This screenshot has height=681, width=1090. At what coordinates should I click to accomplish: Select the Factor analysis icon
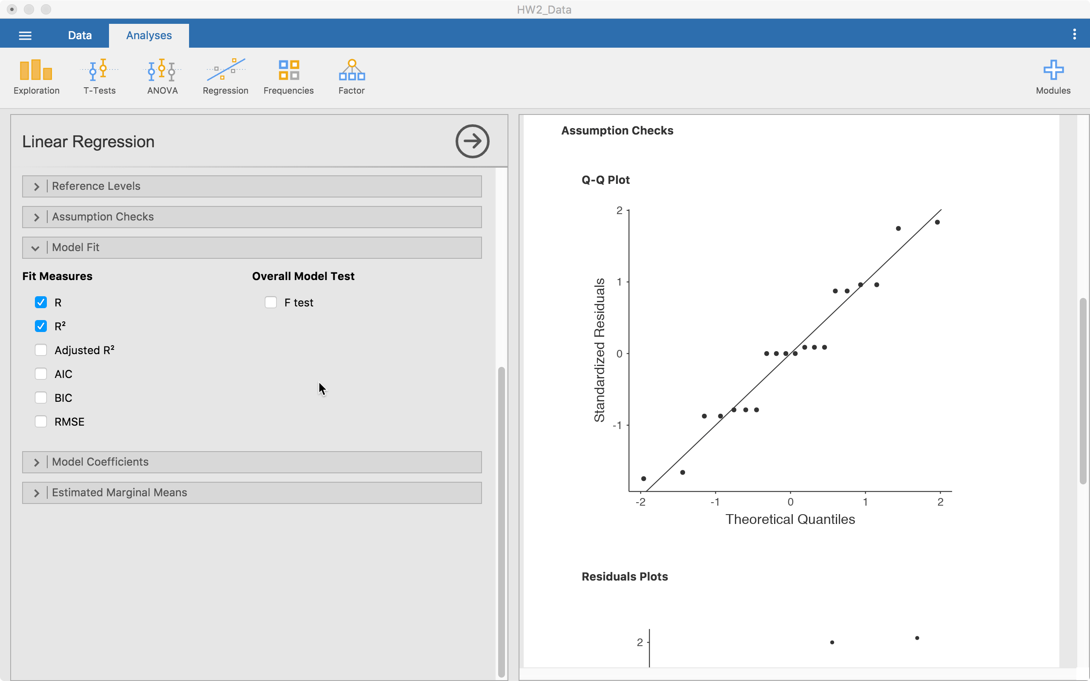(x=351, y=76)
